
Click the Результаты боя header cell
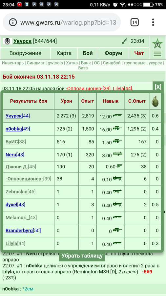pyautogui.click(x=29, y=101)
